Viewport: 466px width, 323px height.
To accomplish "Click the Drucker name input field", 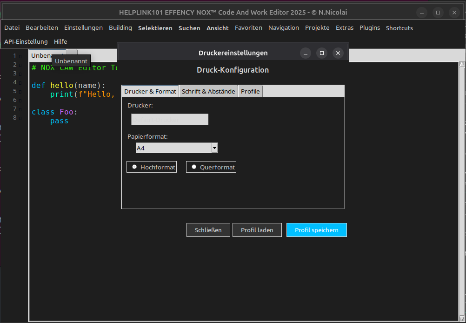I will pyautogui.click(x=170, y=120).
